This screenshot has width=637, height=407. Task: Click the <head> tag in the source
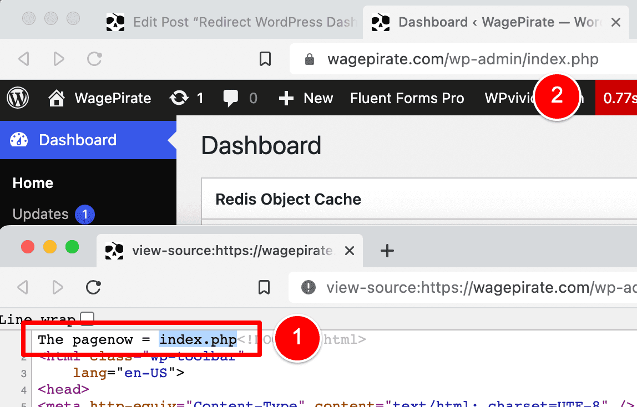[x=63, y=390]
